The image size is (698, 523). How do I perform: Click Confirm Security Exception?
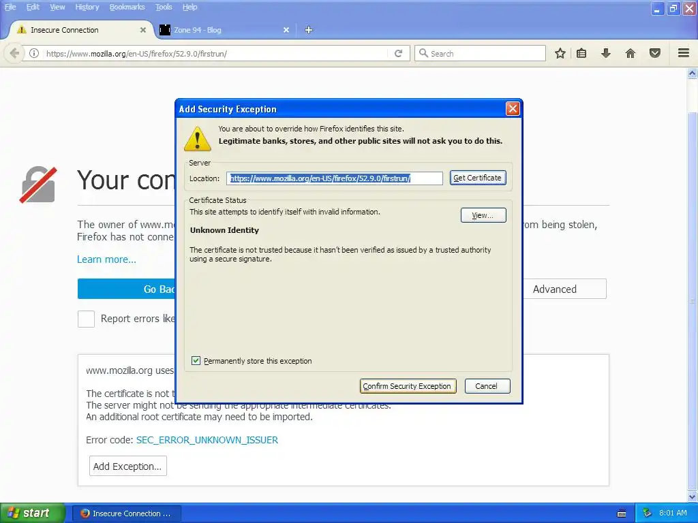click(x=408, y=386)
